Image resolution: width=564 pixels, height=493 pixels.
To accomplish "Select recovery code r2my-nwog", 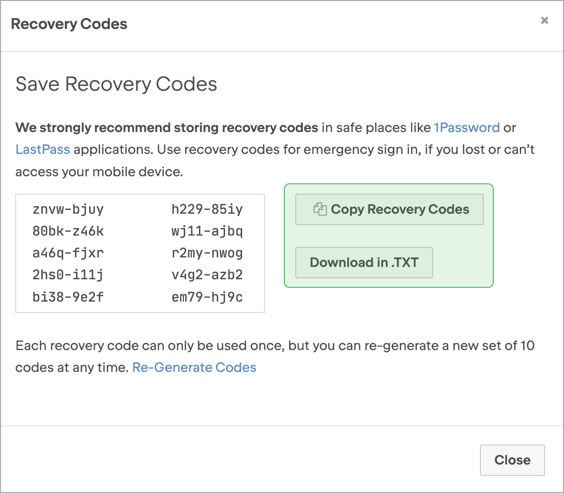I will 207,253.
